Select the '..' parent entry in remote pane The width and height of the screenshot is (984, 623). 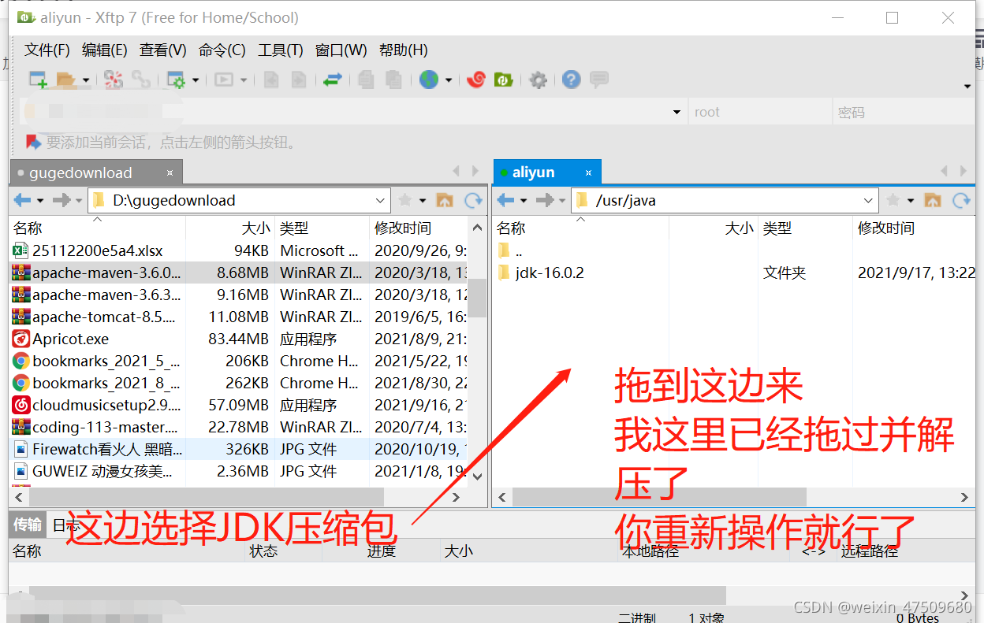click(510, 251)
